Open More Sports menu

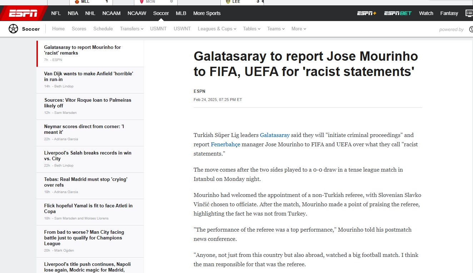[207, 13]
